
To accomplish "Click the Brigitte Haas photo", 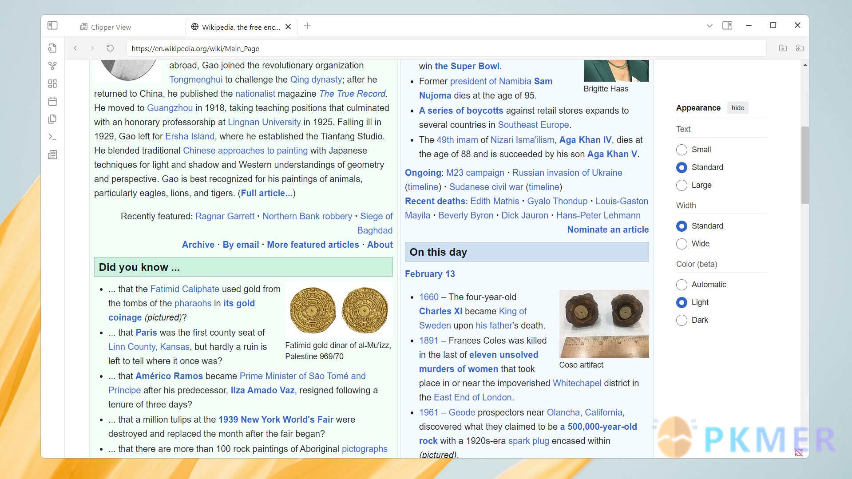I will [616, 71].
